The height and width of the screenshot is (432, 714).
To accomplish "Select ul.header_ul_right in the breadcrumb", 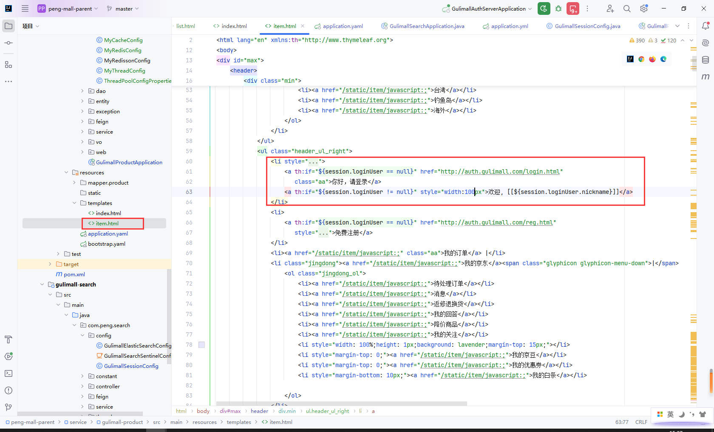I will pyautogui.click(x=327, y=411).
